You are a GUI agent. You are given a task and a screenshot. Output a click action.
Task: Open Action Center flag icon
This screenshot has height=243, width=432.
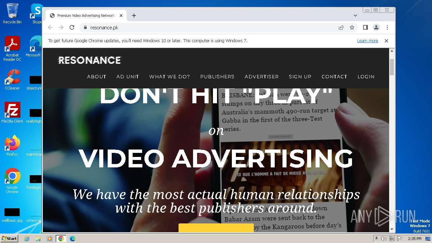click(400, 239)
